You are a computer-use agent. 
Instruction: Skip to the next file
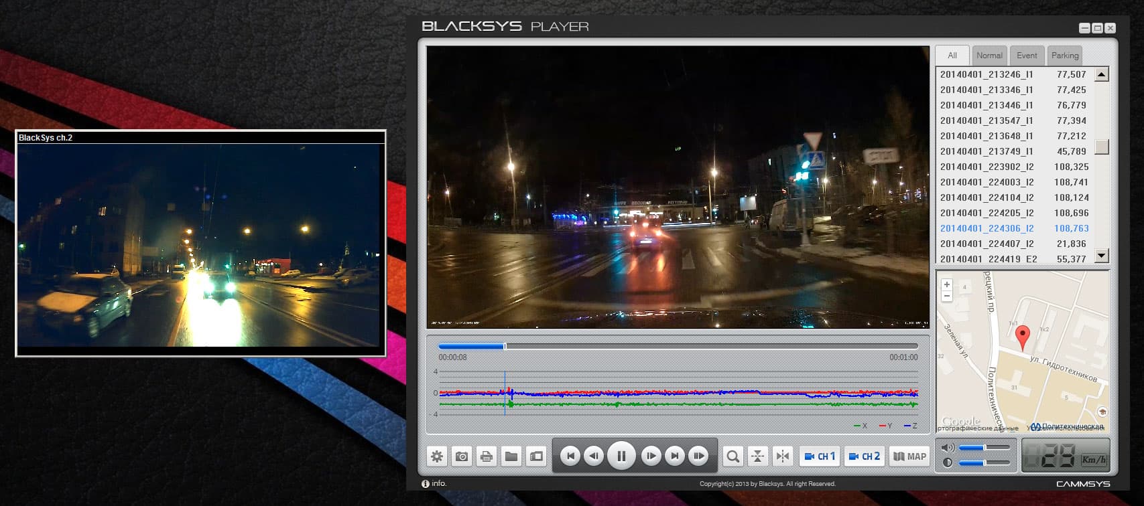pyautogui.click(x=675, y=456)
